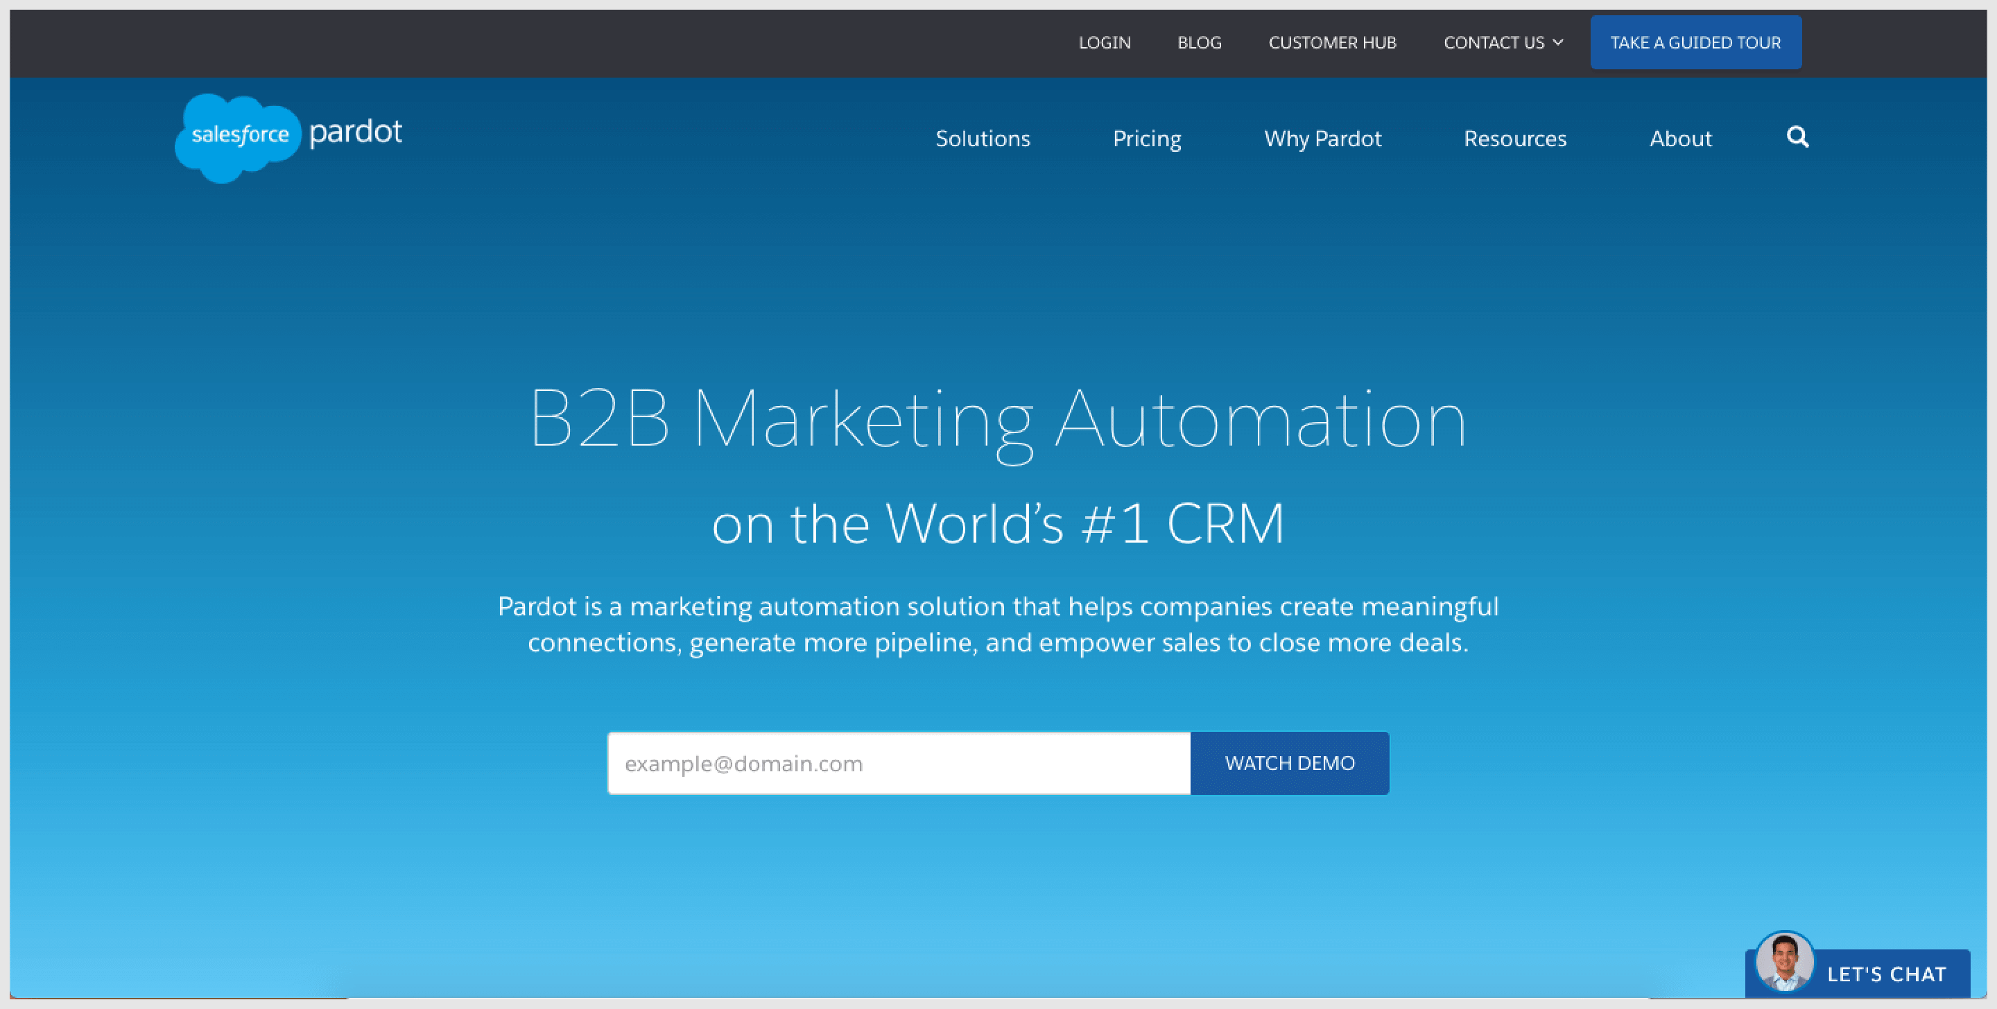The height and width of the screenshot is (1009, 1997).
Task: Open the About menu
Action: coord(1680,139)
